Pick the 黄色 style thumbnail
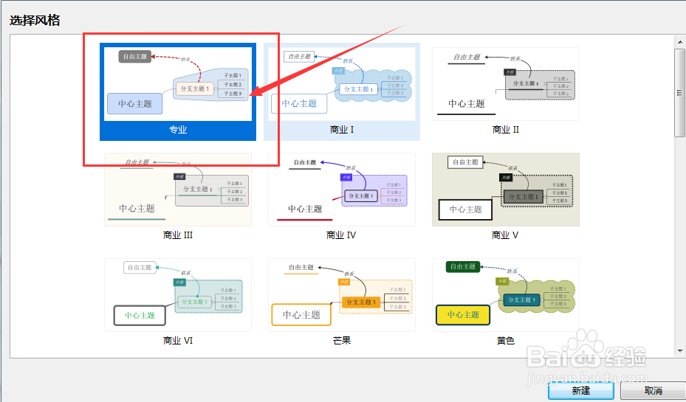This screenshot has height=402, width=686. (506, 295)
